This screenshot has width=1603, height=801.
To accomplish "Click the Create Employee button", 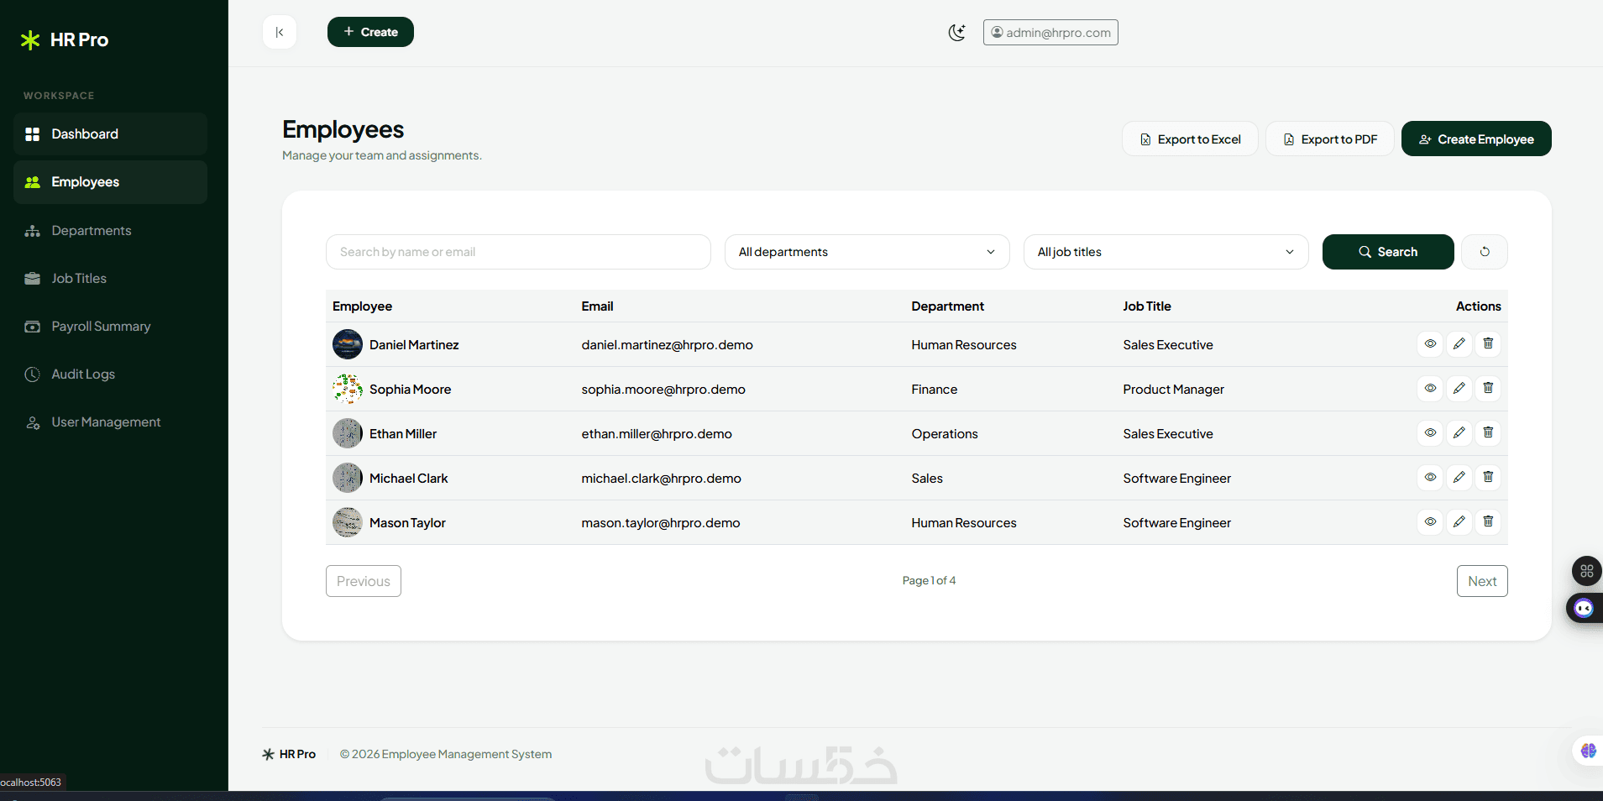I will pyautogui.click(x=1476, y=139).
